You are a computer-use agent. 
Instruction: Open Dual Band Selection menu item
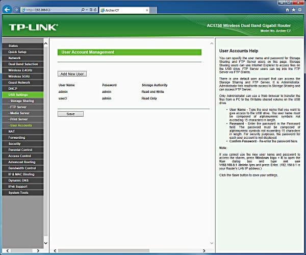coord(23,64)
